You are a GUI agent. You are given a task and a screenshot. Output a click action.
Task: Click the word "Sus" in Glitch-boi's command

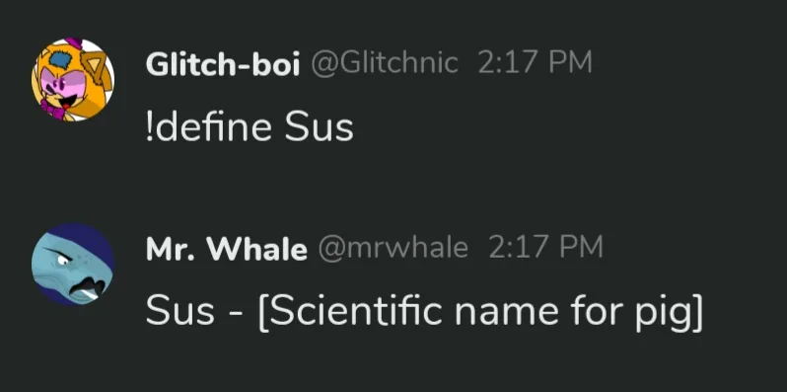pyautogui.click(x=320, y=127)
